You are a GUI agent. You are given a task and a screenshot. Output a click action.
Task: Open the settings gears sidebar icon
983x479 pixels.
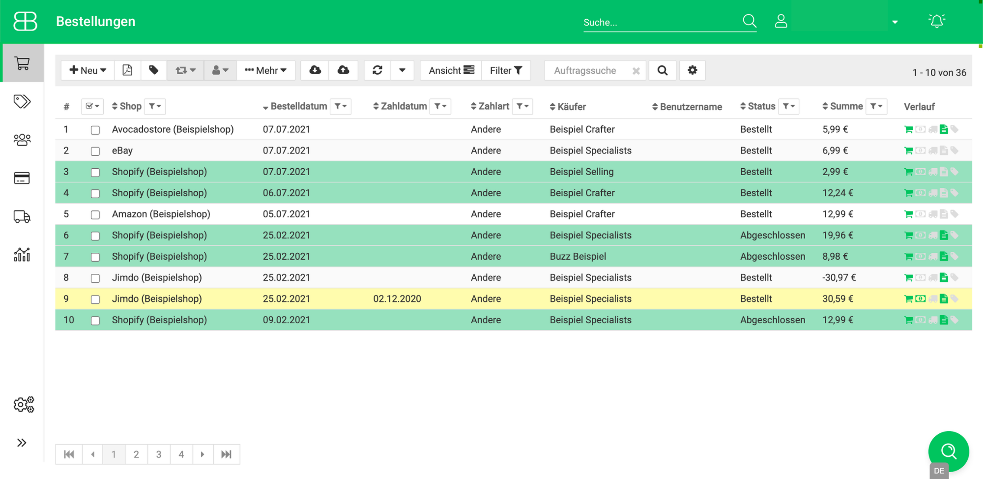(24, 404)
